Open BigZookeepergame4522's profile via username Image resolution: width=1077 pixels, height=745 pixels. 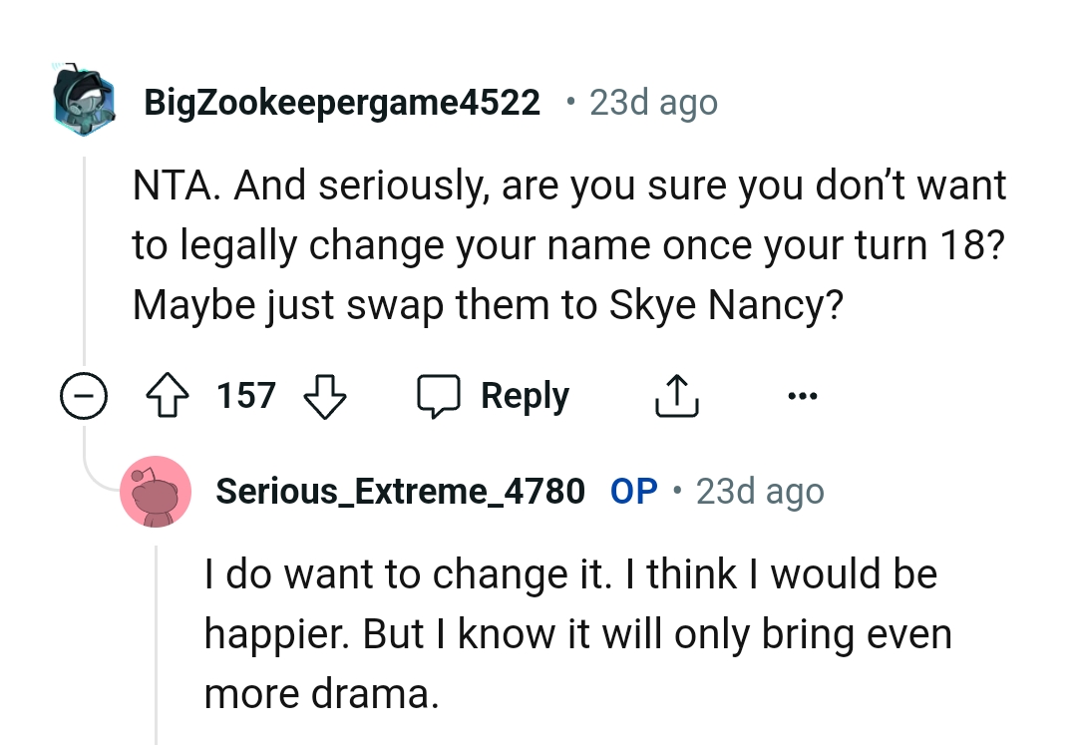342,103
